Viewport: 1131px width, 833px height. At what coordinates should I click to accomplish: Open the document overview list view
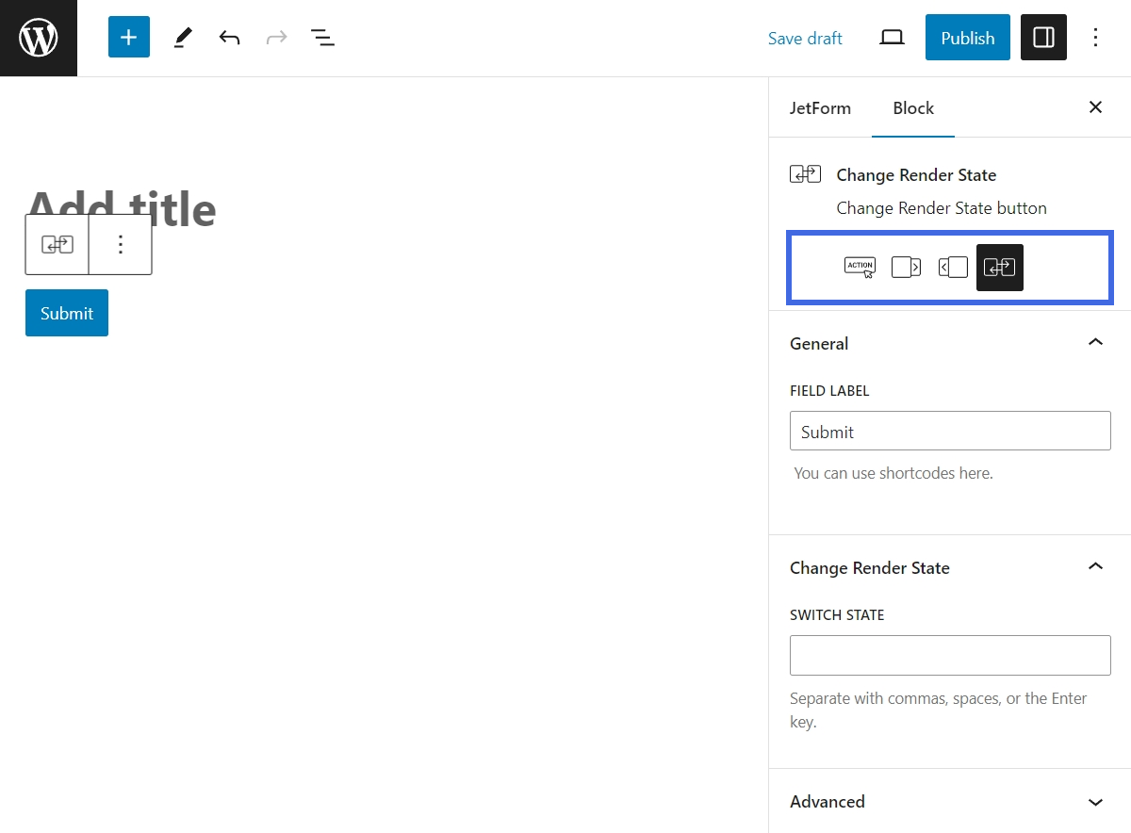click(323, 37)
